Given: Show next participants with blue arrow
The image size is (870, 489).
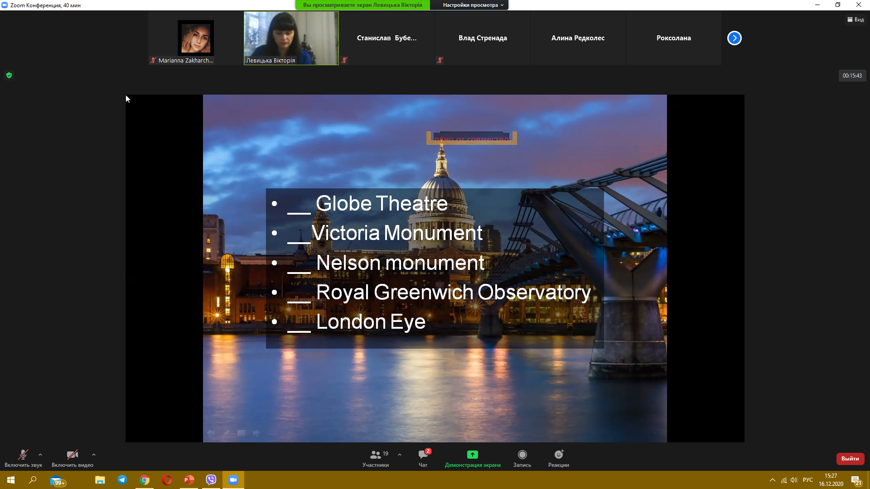Looking at the screenshot, I should point(734,38).
